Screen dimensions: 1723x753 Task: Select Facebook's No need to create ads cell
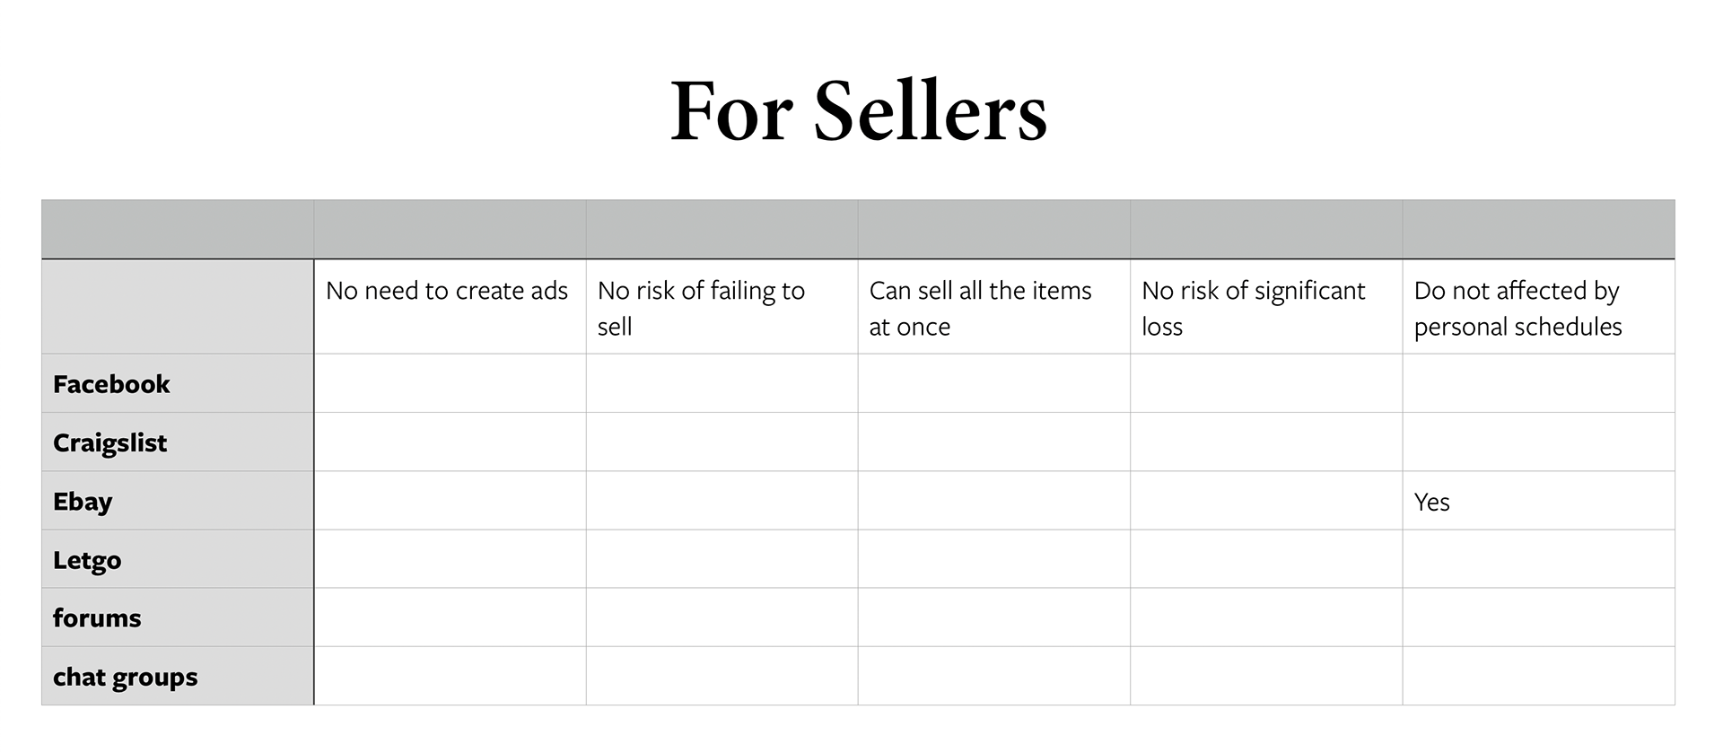(450, 383)
